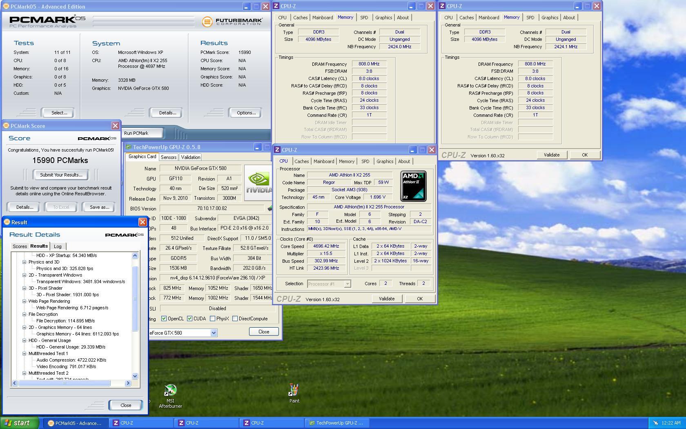The image size is (686, 429).
Task: Click Close button in Result dialog
Action: coord(126,405)
